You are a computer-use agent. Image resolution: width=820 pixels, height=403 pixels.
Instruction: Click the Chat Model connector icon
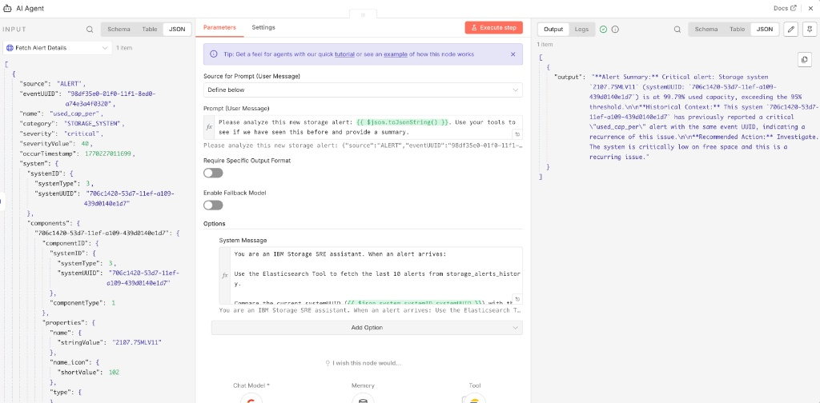[x=251, y=399]
